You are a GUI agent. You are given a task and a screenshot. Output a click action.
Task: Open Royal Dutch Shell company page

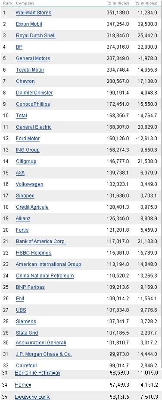tap(35, 35)
